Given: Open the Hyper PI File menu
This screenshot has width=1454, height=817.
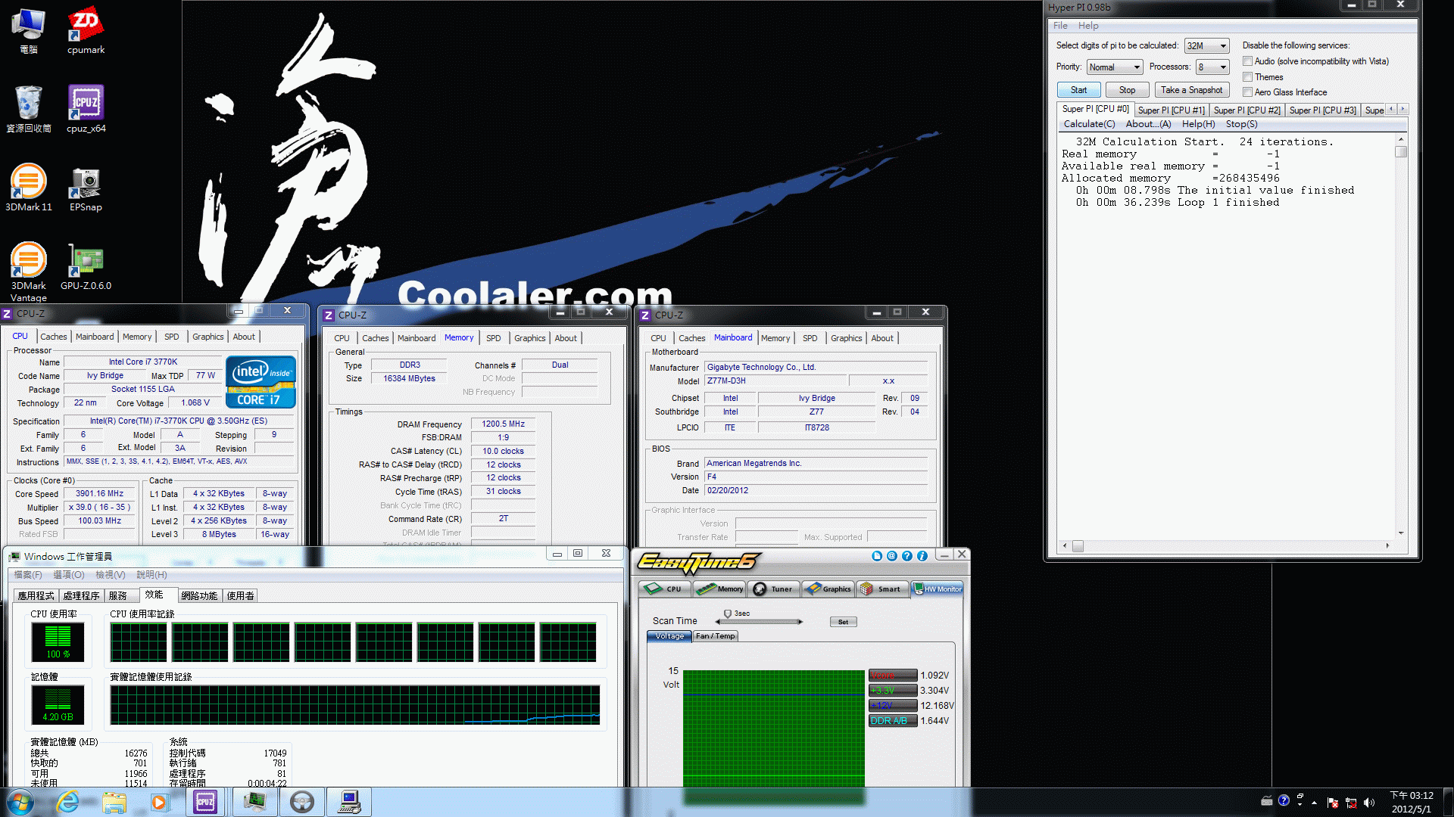Looking at the screenshot, I should (x=1060, y=26).
